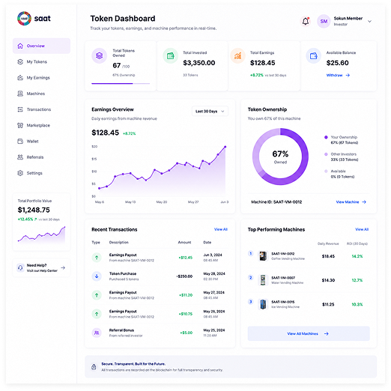Click the Machines sidebar icon
Screen dimensions: 391x391
click(x=20, y=94)
